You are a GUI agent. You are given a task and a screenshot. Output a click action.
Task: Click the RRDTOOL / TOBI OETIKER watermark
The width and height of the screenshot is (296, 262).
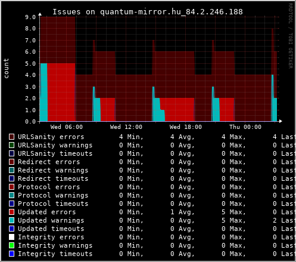[x=291, y=36]
